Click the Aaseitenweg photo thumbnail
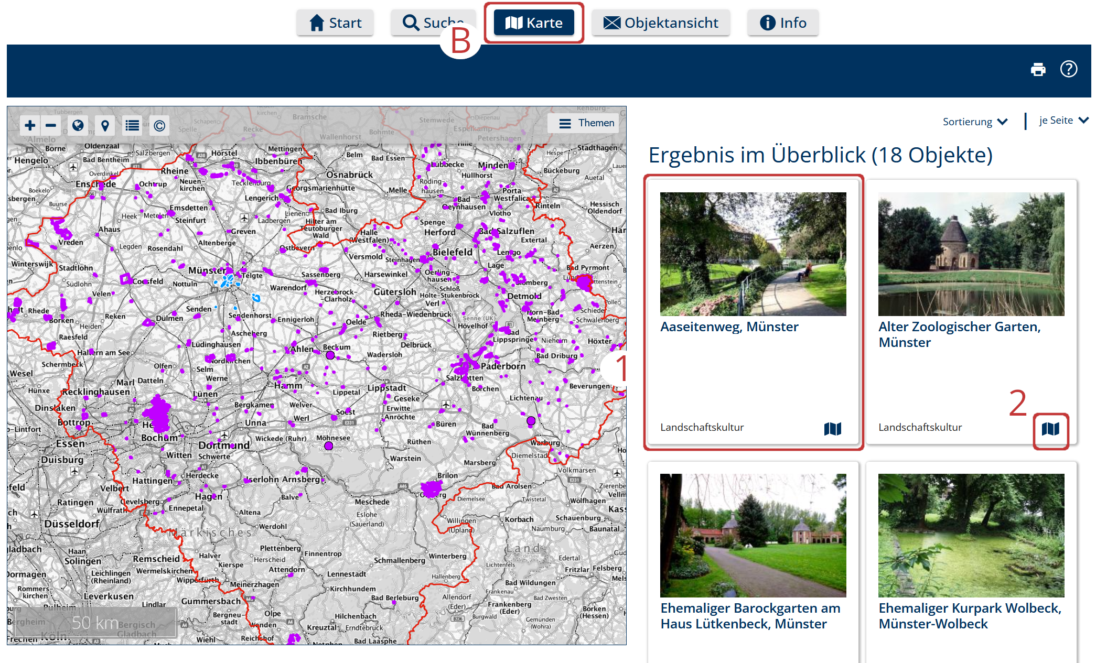Screen dimensions: 1096x663 [753, 254]
